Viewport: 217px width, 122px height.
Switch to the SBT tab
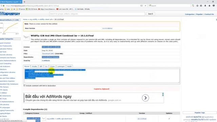coord(41,66)
